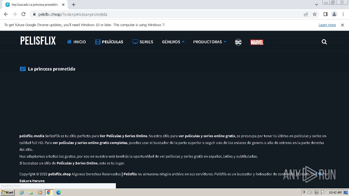This screenshot has width=349, height=196.
Task: Open the volume speaker tray icon
Action: point(310,192)
